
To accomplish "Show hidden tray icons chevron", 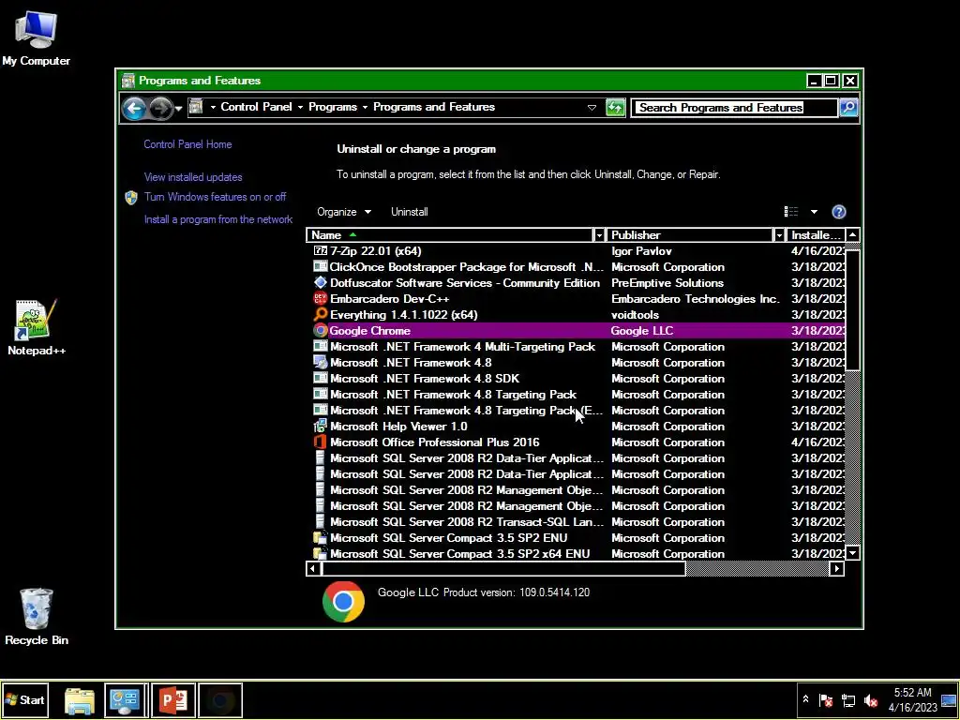I will coord(805,699).
